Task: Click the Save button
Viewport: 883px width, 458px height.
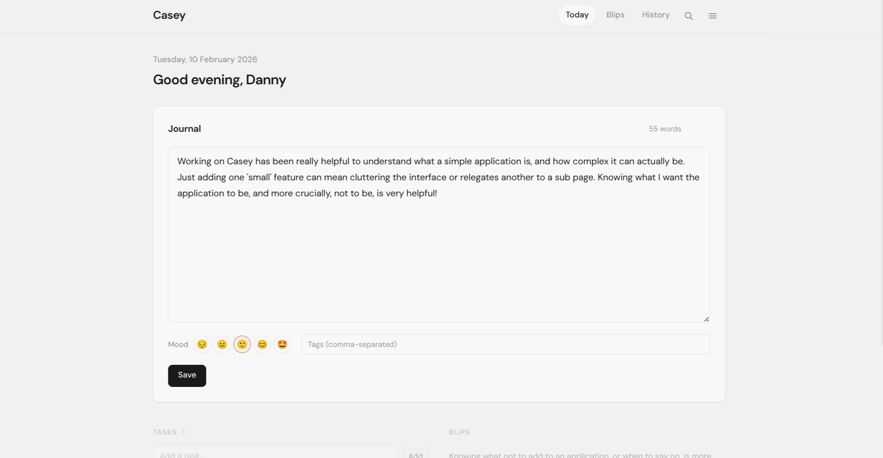Action: click(x=187, y=376)
